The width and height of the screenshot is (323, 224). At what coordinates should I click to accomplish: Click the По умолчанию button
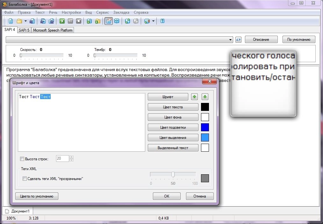tap(299, 40)
